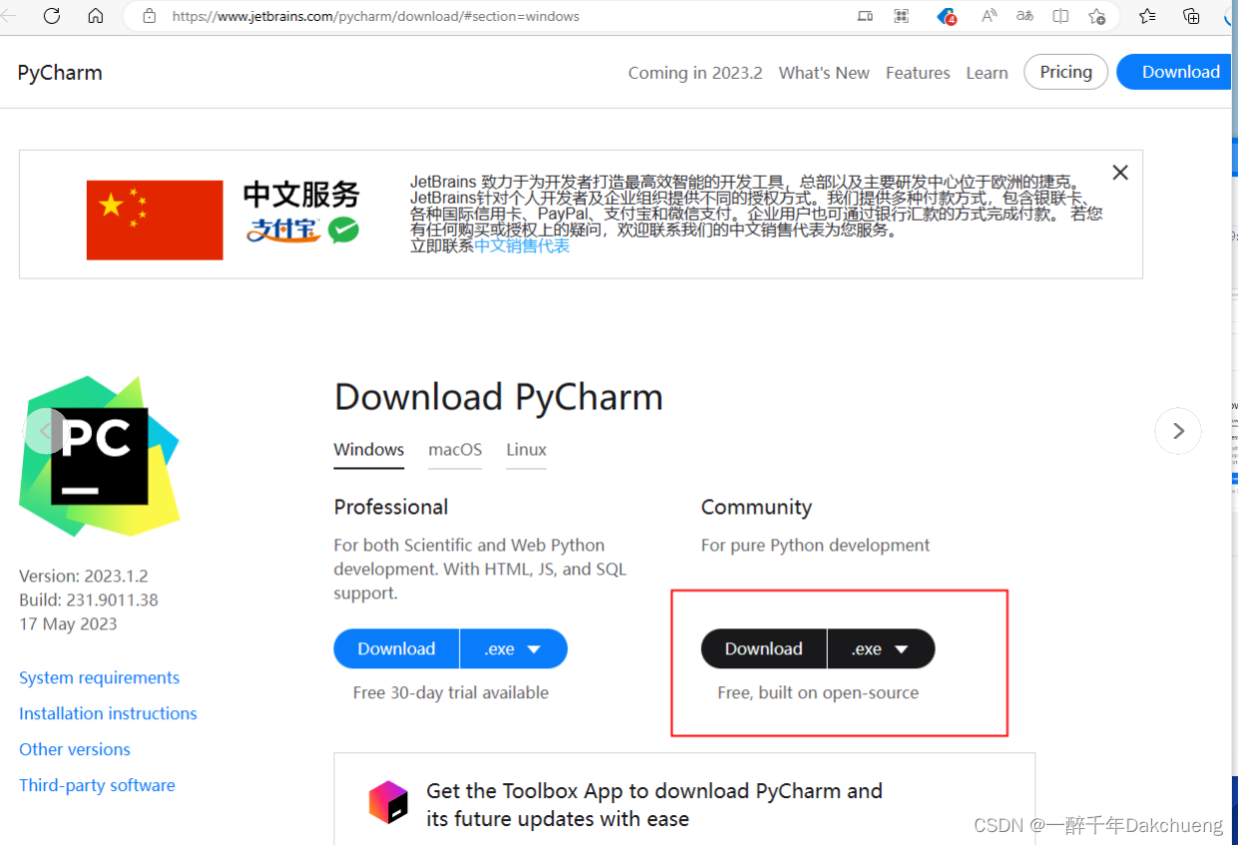The image size is (1238, 845).
Task: Download PyCharm Professional edition
Action: 396,648
